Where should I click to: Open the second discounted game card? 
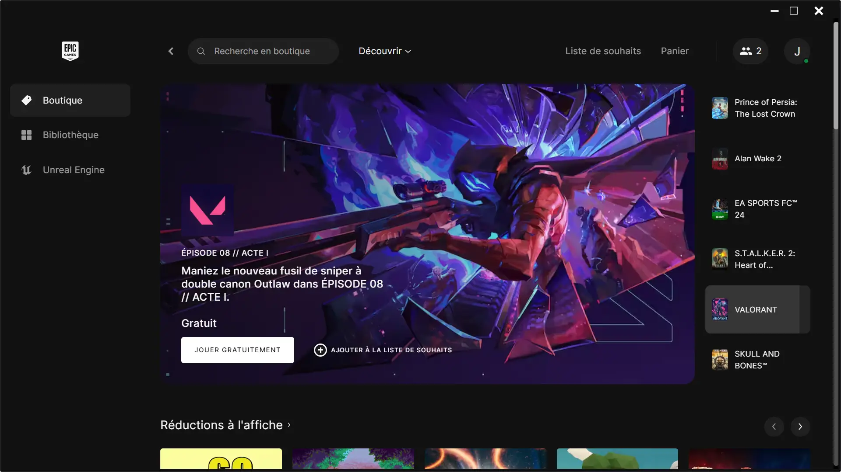[x=353, y=458]
